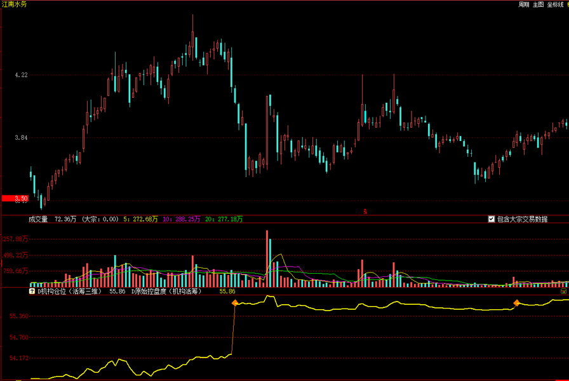
Task: Click the volume value 72.36万
Action: click(65, 219)
